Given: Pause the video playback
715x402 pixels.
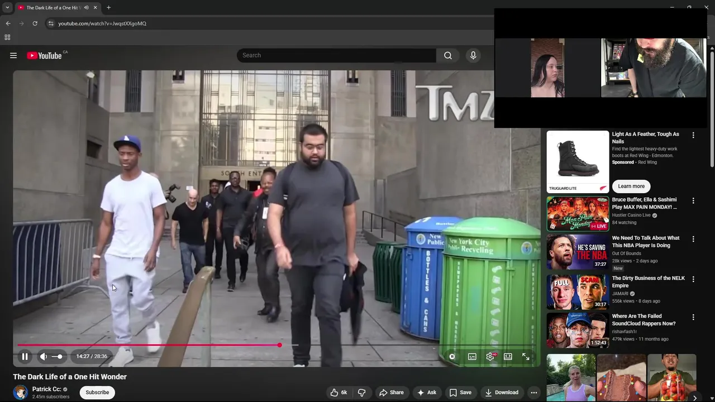Looking at the screenshot, I should point(25,356).
